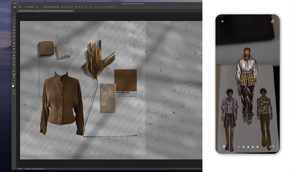292x172 pixels.
Task: Expand the collapsed toolbar using the double arrows
Action: [13, 10]
